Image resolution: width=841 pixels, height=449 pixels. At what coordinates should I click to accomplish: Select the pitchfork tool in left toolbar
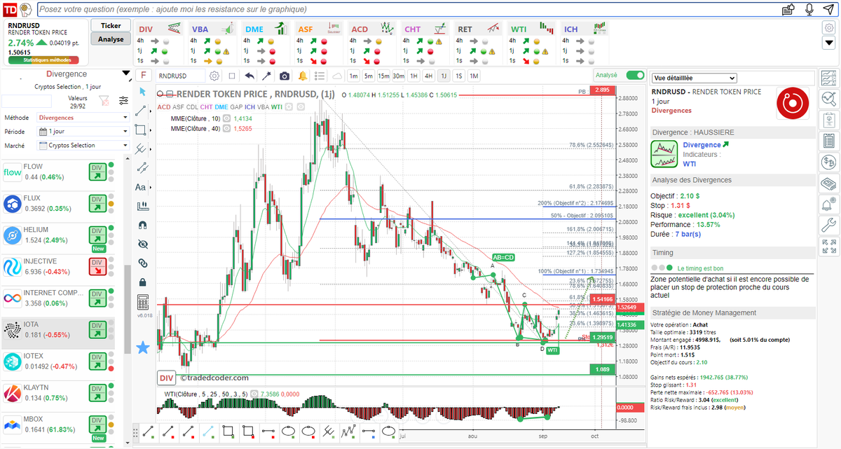click(x=141, y=149)
